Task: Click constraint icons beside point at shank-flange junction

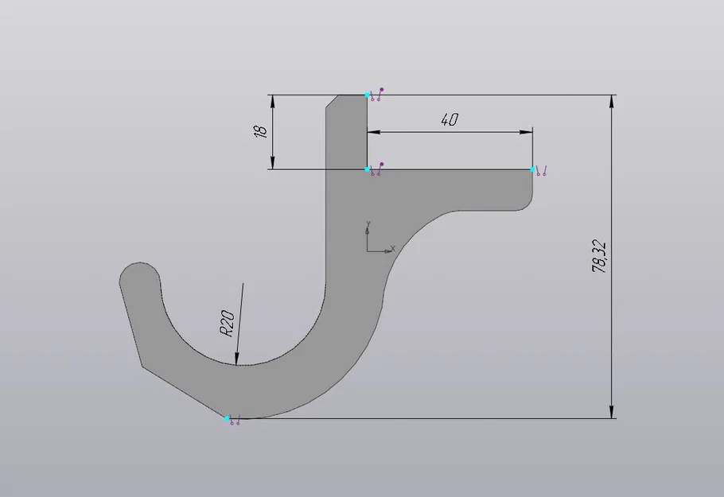Action: [378, 169]
